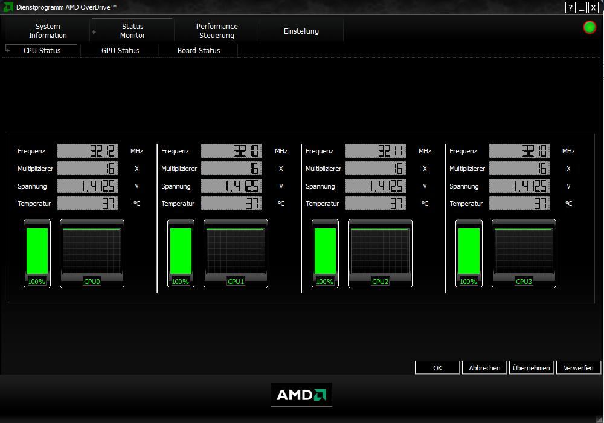Click the CPU0 Temperatur value 37

88,204
